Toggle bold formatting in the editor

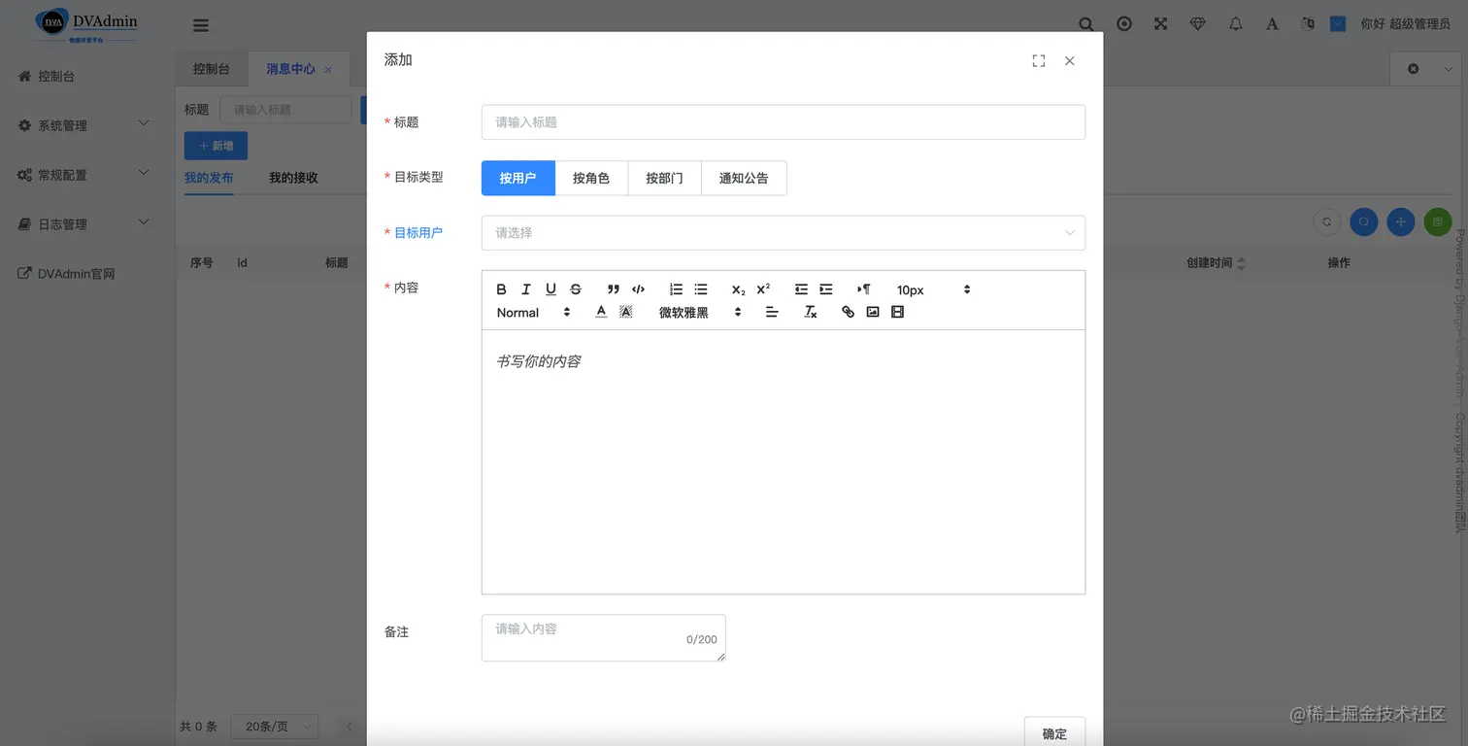point(502,288)
